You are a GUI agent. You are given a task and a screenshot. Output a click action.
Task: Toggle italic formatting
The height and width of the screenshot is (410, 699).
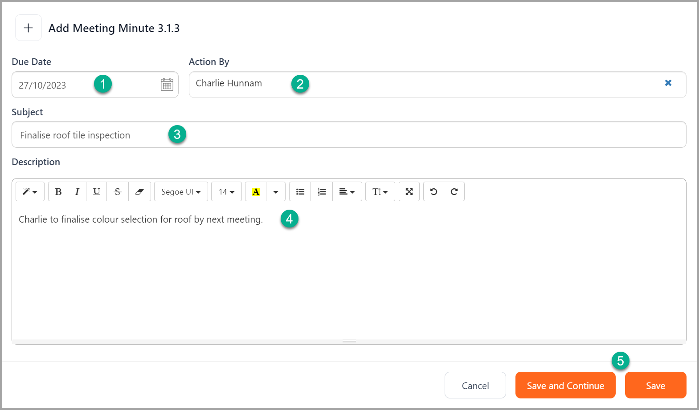[77, 191]
